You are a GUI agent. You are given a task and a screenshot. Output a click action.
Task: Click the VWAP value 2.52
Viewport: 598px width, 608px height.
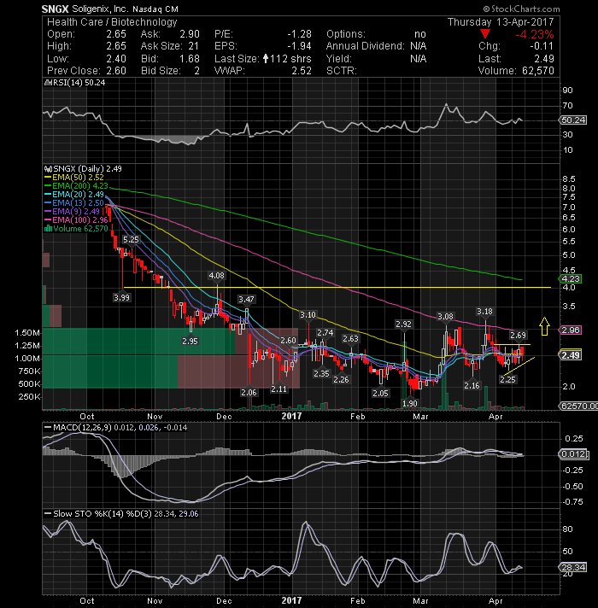pyautogui.click(x=302, y=71)
